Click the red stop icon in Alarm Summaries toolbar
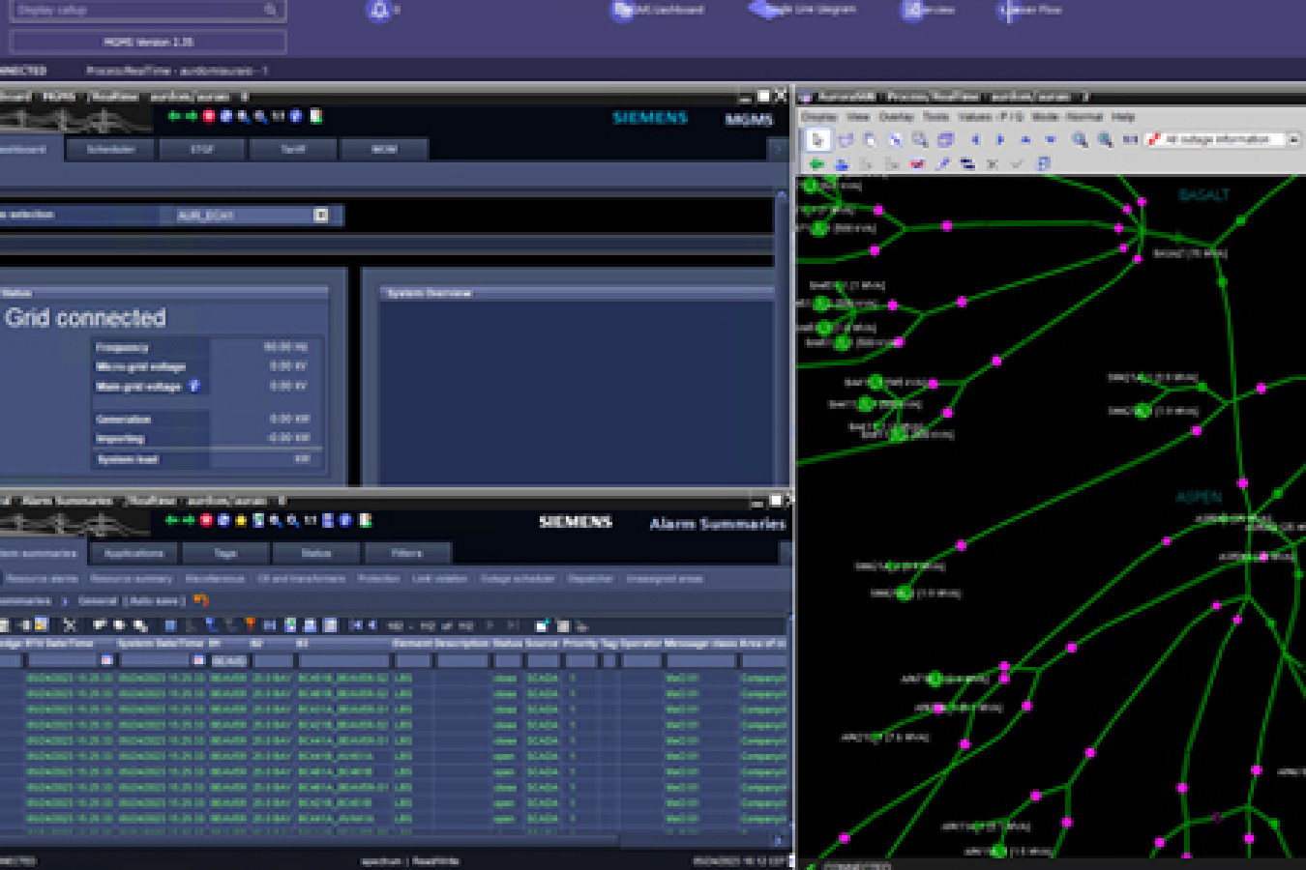The width and height of the screenshot is (1306, 870). (207, 520)
